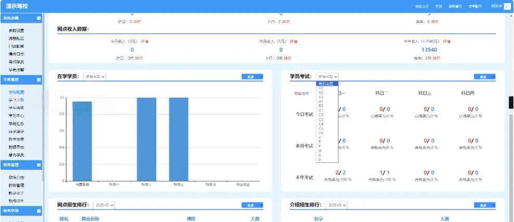Click the 名字 column header

tap(318, 219)
